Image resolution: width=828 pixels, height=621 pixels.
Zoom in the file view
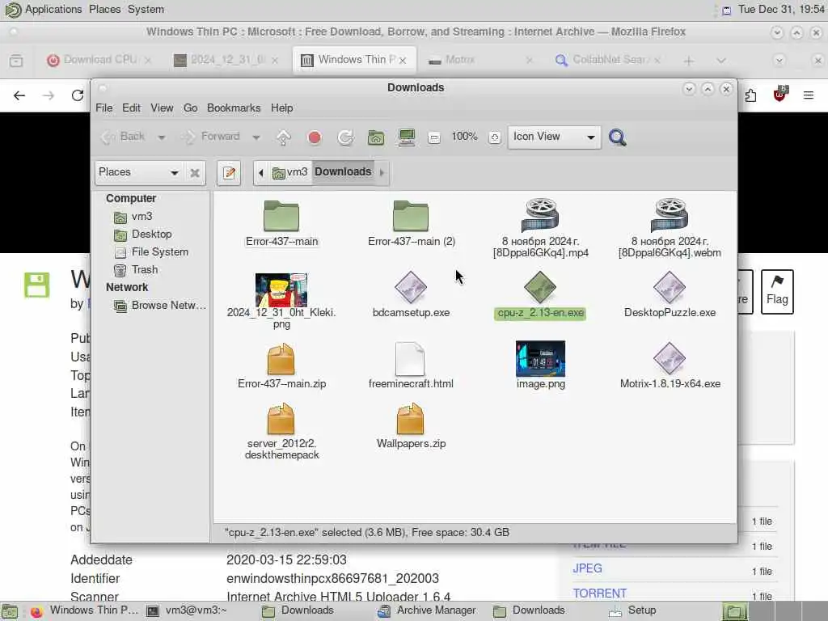pyautogui.click(x=495, y=137)
